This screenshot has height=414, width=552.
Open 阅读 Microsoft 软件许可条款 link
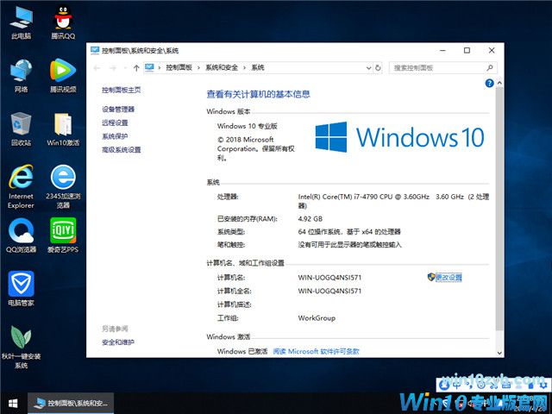pos(317,351)
